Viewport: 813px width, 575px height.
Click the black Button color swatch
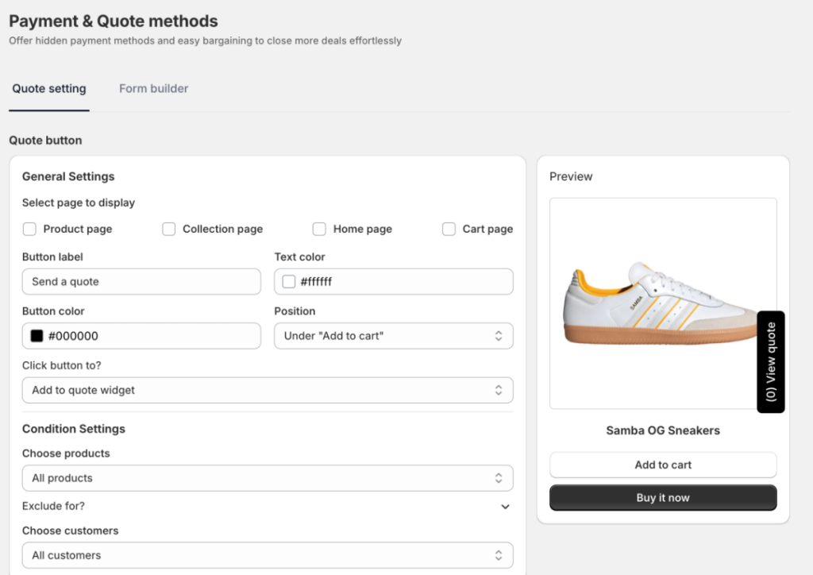[x=37, y=335]
